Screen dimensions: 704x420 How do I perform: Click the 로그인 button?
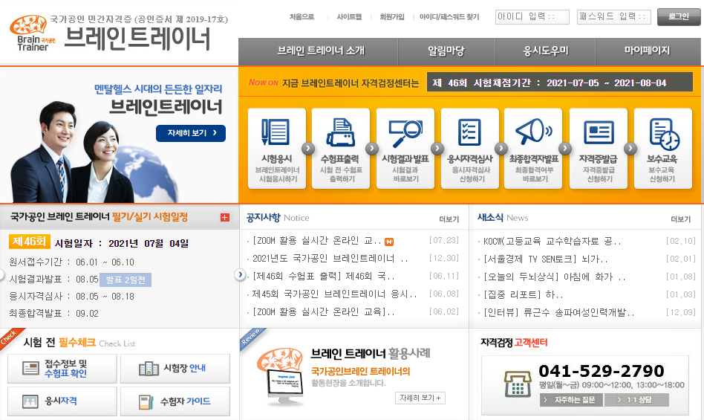[x=679, y=16]
